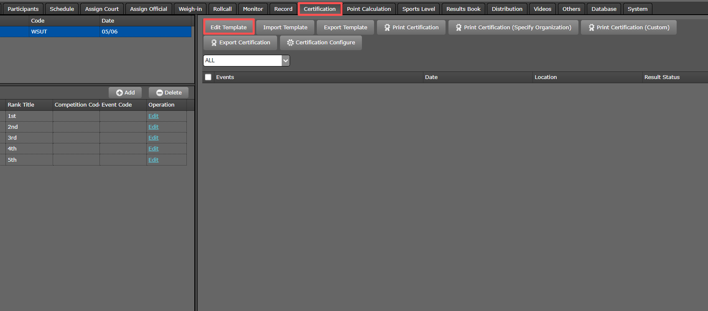Image resolution: width=708 pixels, height=311 pixels.
Task: Go to the Distribution tab
Action: 507,9
